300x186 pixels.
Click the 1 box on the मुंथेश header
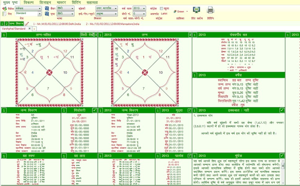pos(195,156)
